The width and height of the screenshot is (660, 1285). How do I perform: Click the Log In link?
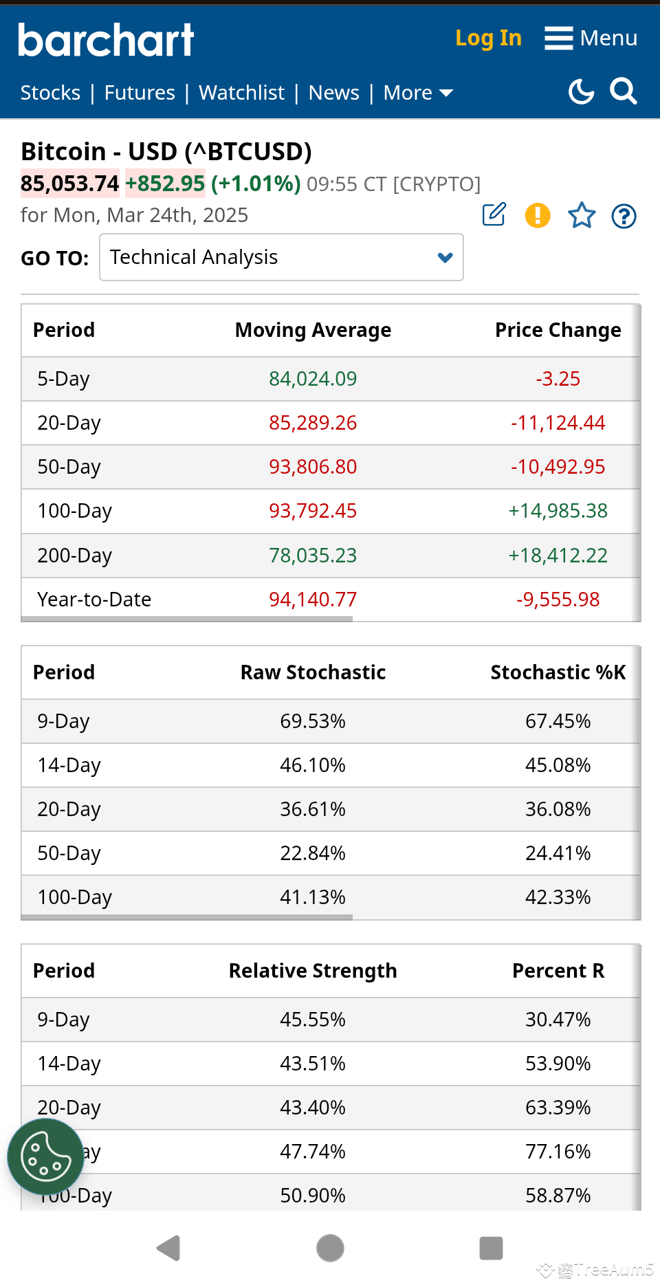(488, 39)
